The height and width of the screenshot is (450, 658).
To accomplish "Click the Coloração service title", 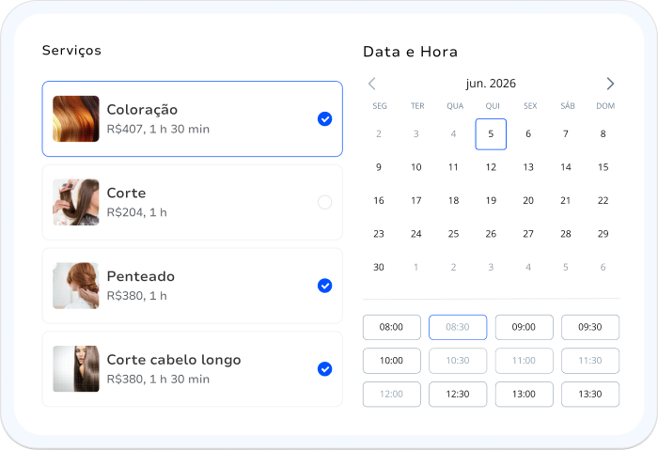I will click(x=142, y=110).
